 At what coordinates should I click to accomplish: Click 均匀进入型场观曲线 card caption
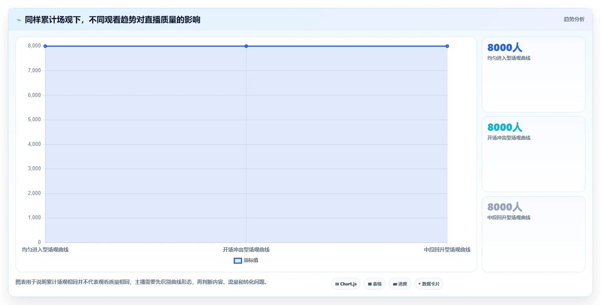click(x=509, y=58)
